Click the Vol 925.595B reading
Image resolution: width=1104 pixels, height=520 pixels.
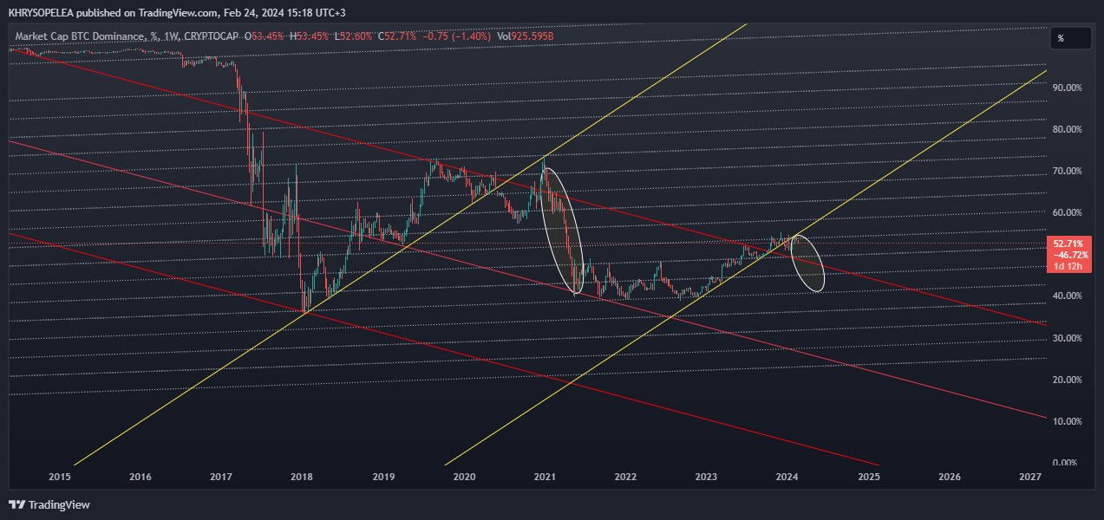click(x=524, y=36)
